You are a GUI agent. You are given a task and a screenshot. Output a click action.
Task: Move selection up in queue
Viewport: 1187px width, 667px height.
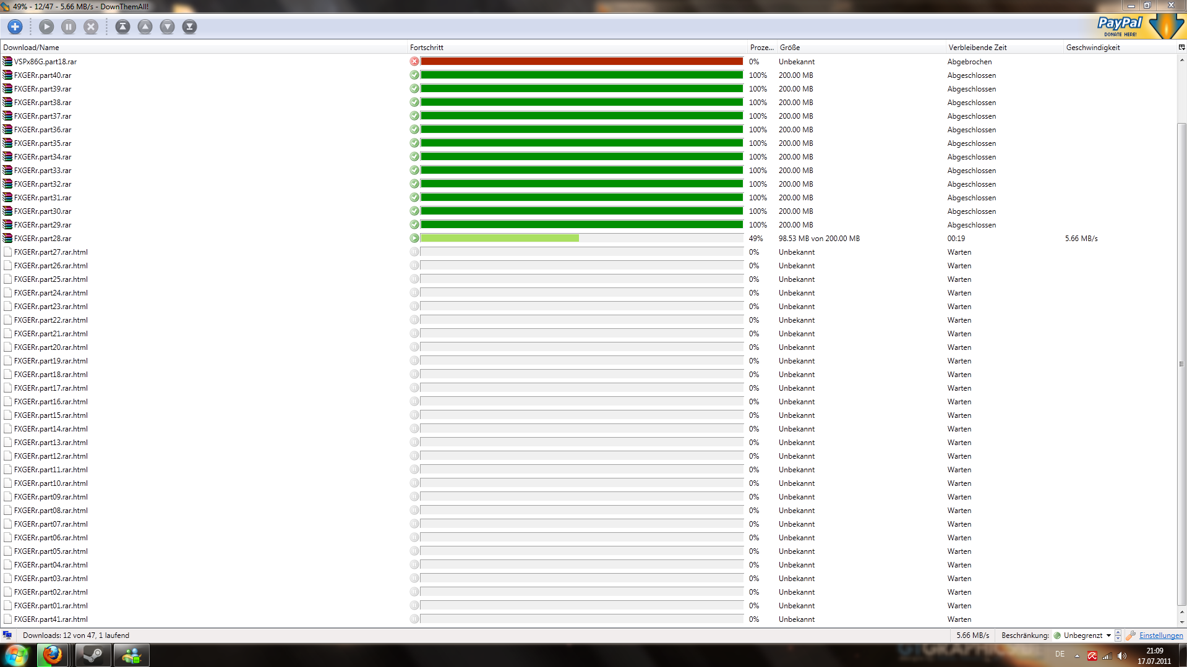pos(145,27)
